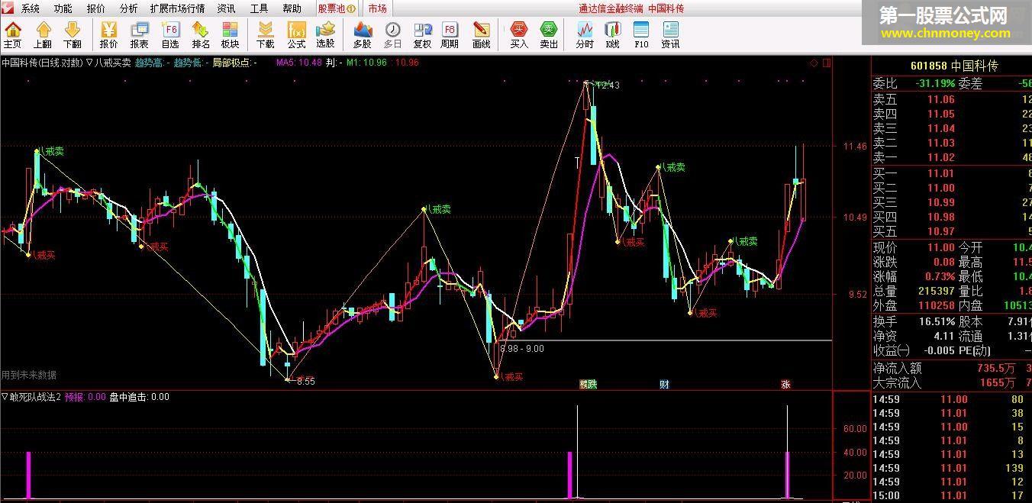Select the 买五 10.97 order book row

(x=952, y=231)
